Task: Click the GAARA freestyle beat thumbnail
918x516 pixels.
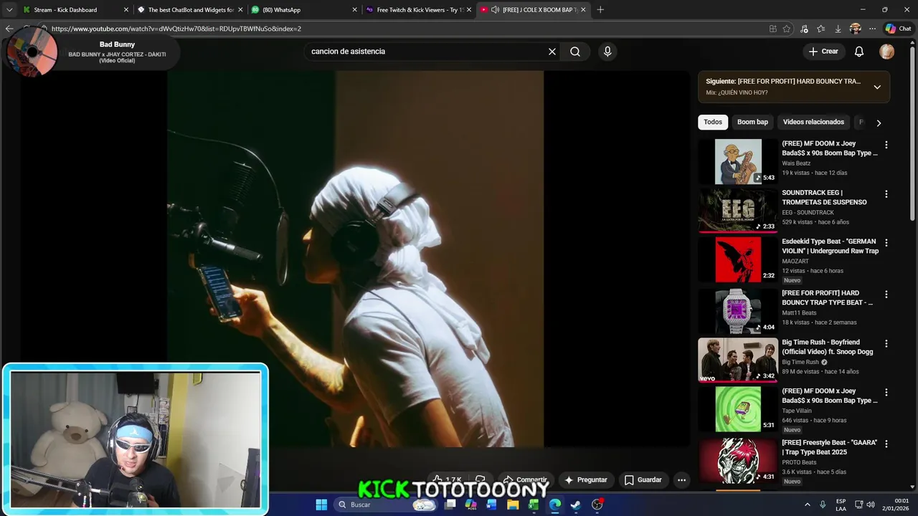Action: click(x=738, y=460)
